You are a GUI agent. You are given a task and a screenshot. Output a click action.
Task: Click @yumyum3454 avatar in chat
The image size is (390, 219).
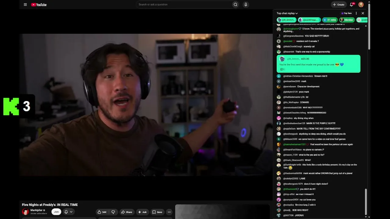coord(278,200)
